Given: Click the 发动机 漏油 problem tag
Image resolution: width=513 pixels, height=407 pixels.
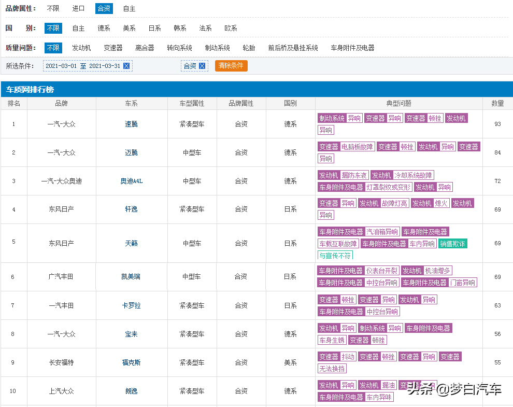Looking at the screenshot, I should [x=377, y=385].
